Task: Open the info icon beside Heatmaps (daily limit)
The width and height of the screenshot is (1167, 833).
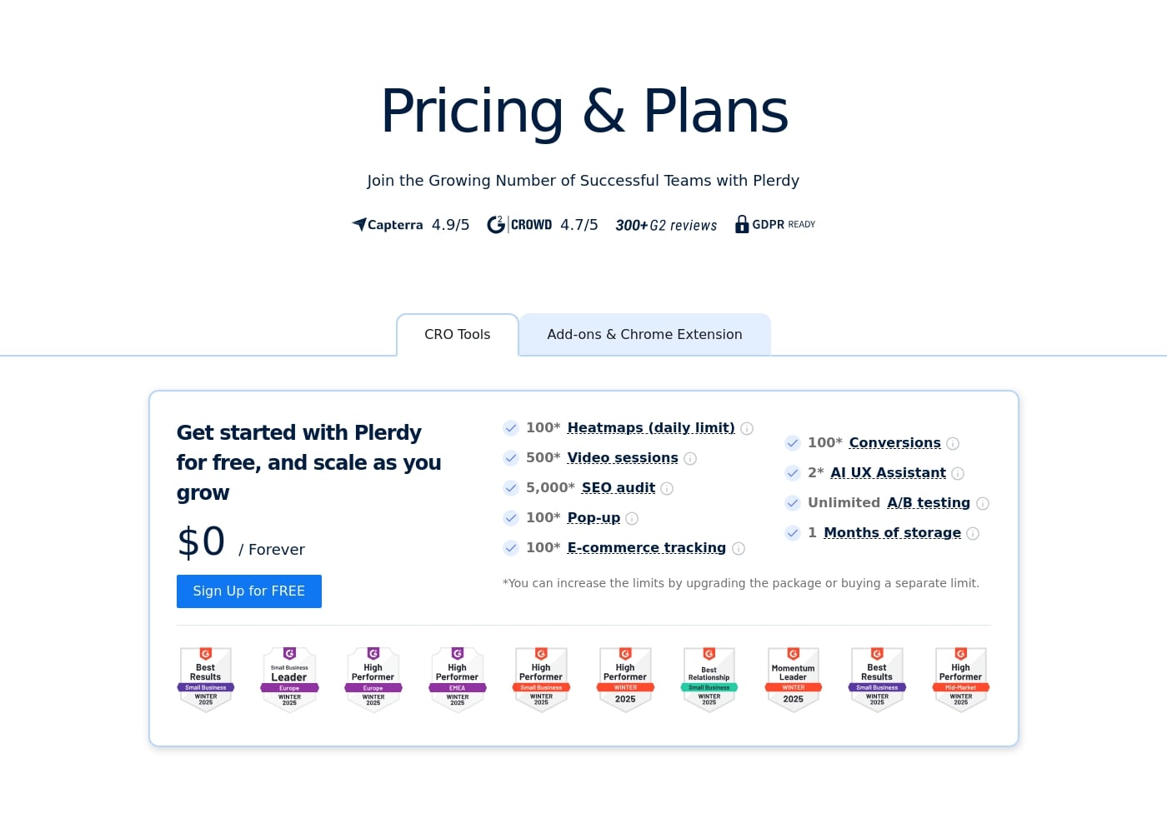Action: pyautogui.click(x=747, y=428)
